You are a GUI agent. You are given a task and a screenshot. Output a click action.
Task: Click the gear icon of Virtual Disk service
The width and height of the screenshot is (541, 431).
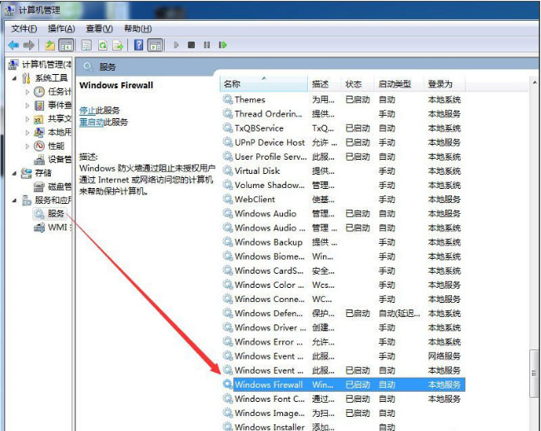tap(228, 171)
